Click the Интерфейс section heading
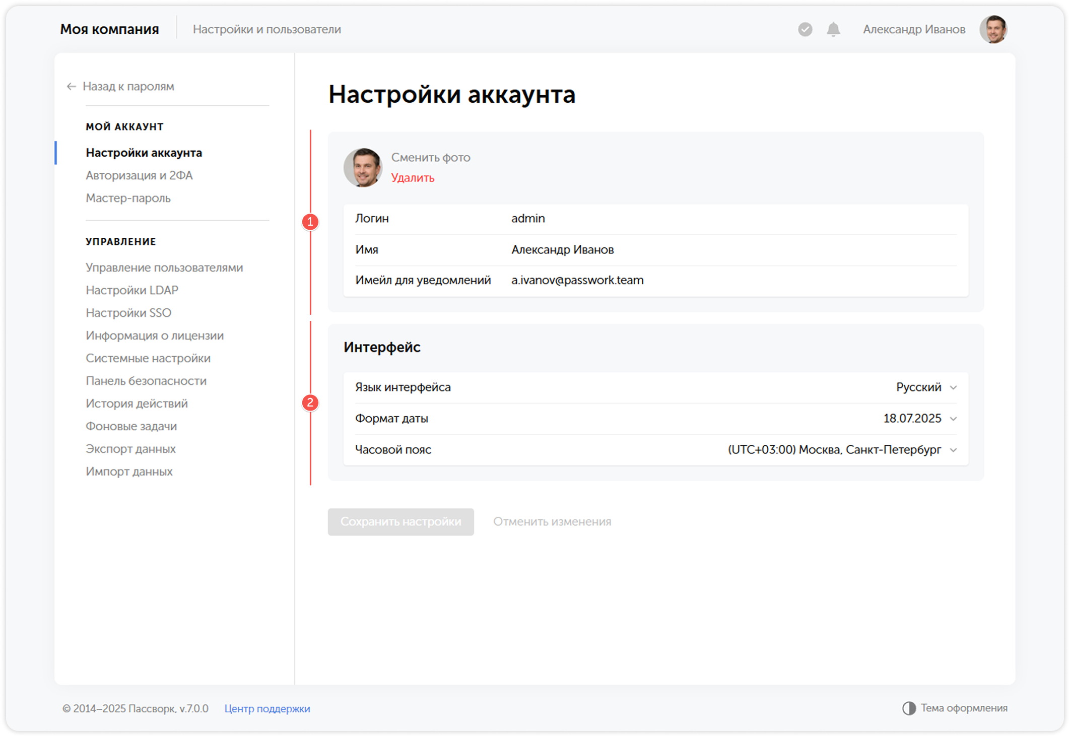Image resolution: width=1070 pixels, height=737 pixels. (382, 347)
